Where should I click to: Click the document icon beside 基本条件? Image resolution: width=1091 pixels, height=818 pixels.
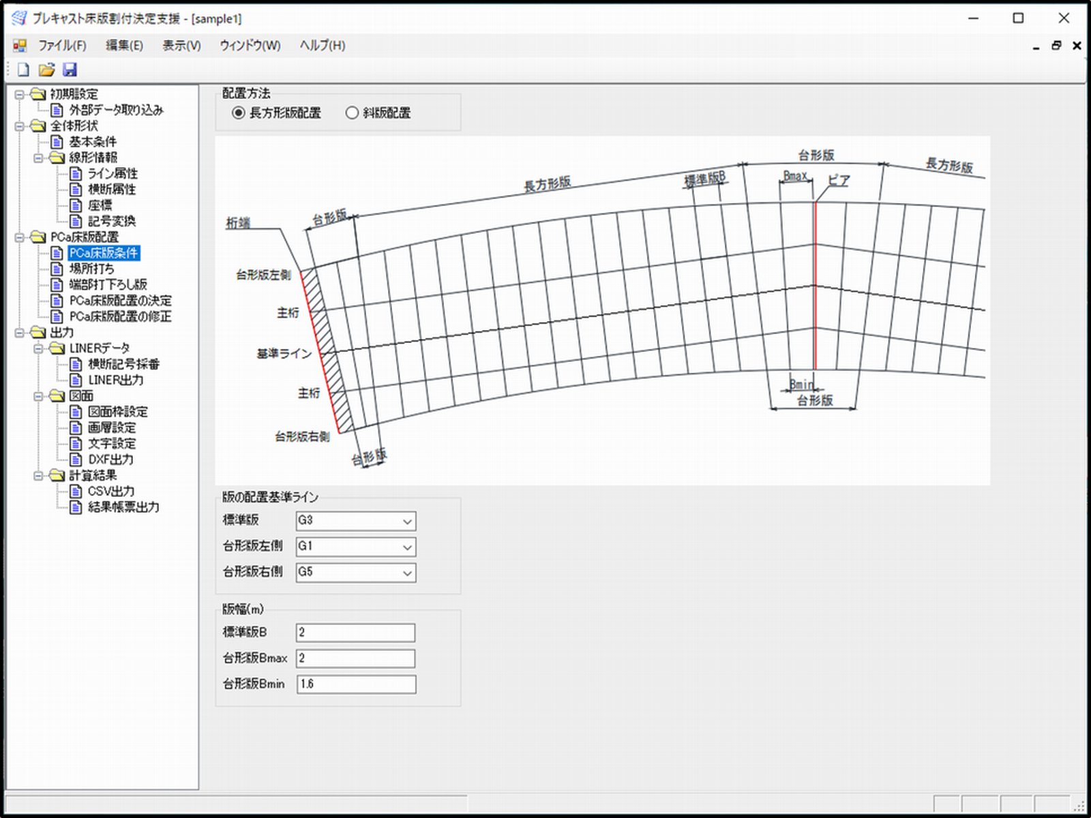tap(57, 142)
